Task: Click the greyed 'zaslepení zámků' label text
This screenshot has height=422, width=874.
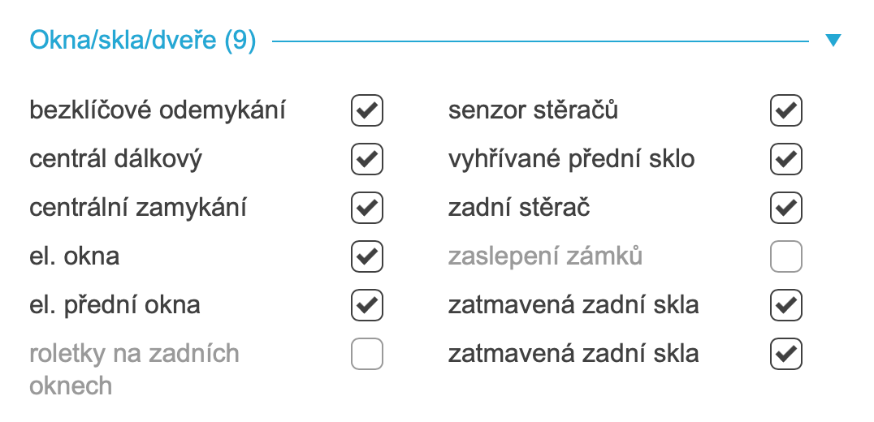Action: [x=545, y=257]
